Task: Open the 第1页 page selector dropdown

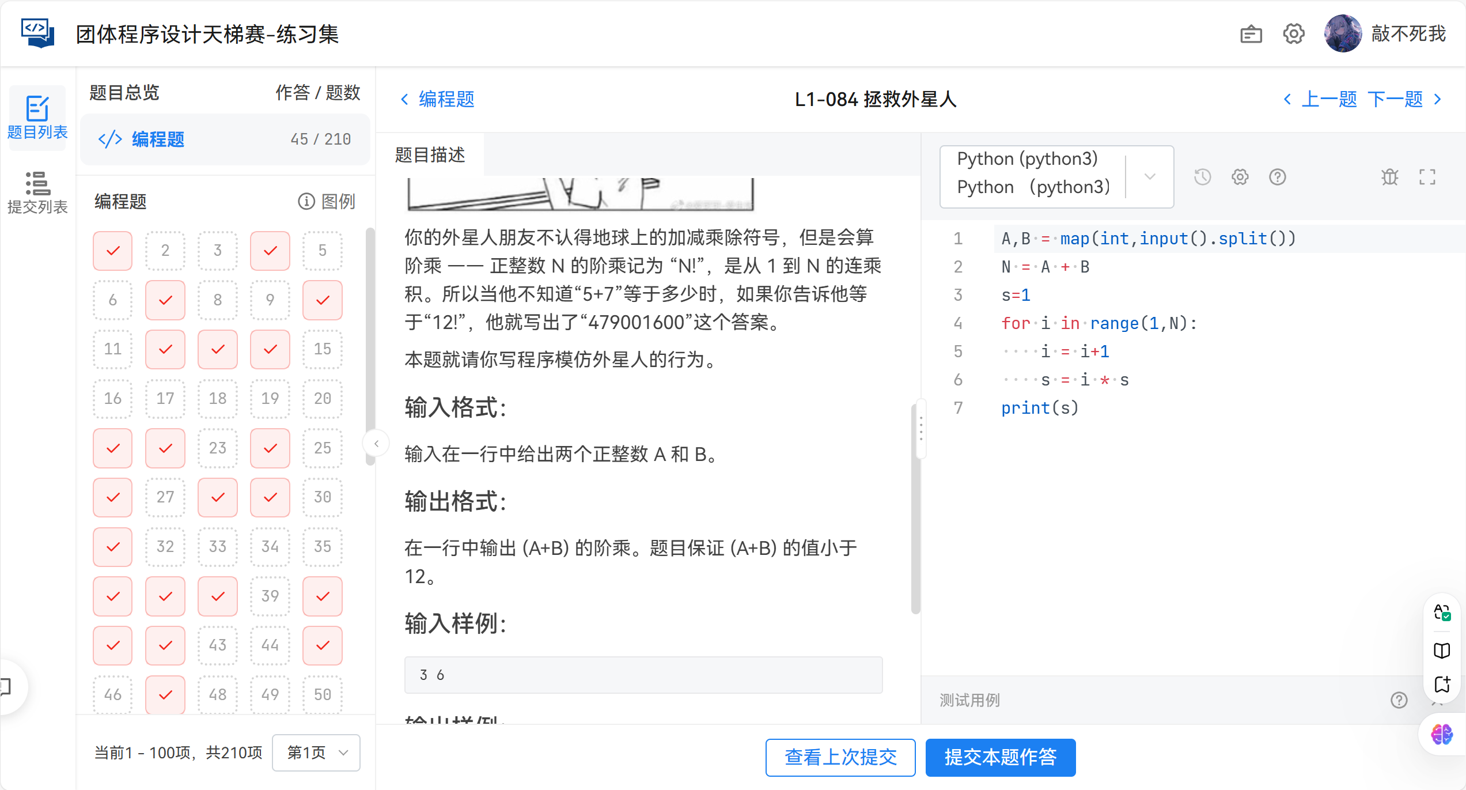Action: point(316,753)
